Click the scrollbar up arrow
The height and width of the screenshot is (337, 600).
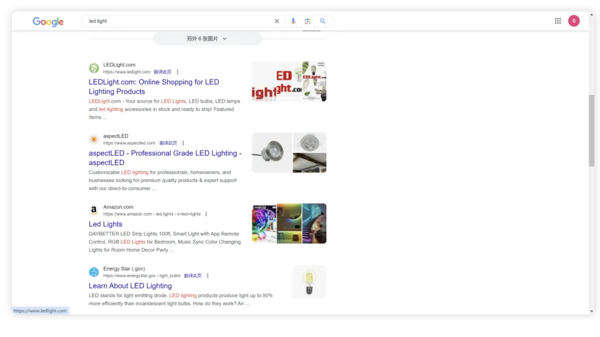coord(591,15)
